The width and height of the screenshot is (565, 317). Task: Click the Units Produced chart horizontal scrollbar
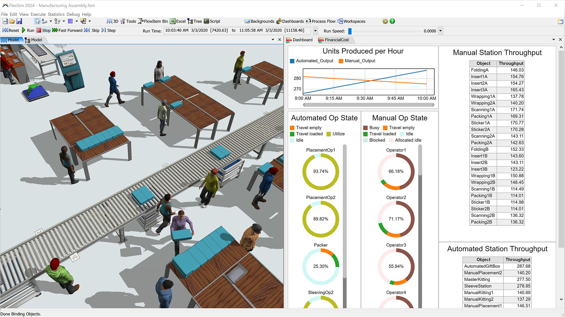pyautogui.click(x=368, y=105)
